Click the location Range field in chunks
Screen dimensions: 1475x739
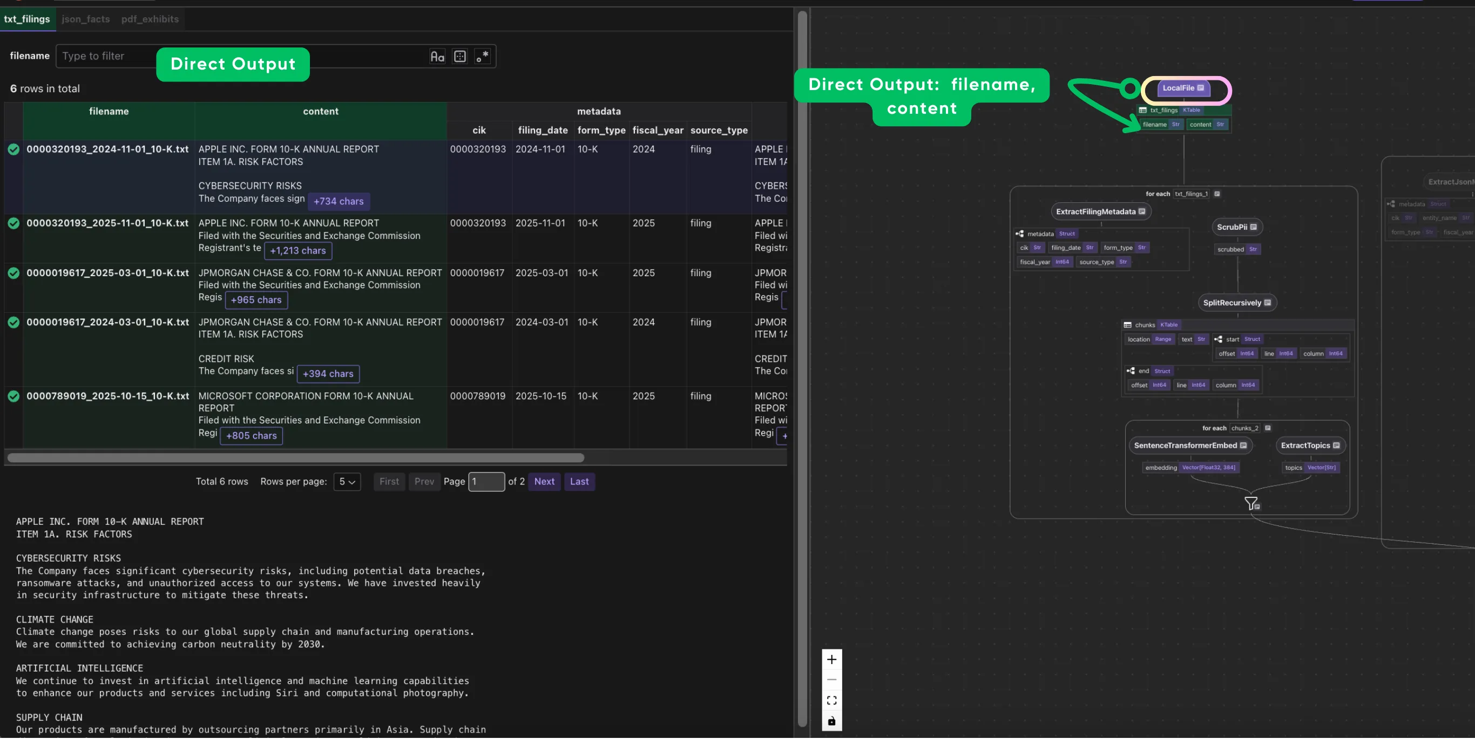(x=1149, y=340)
